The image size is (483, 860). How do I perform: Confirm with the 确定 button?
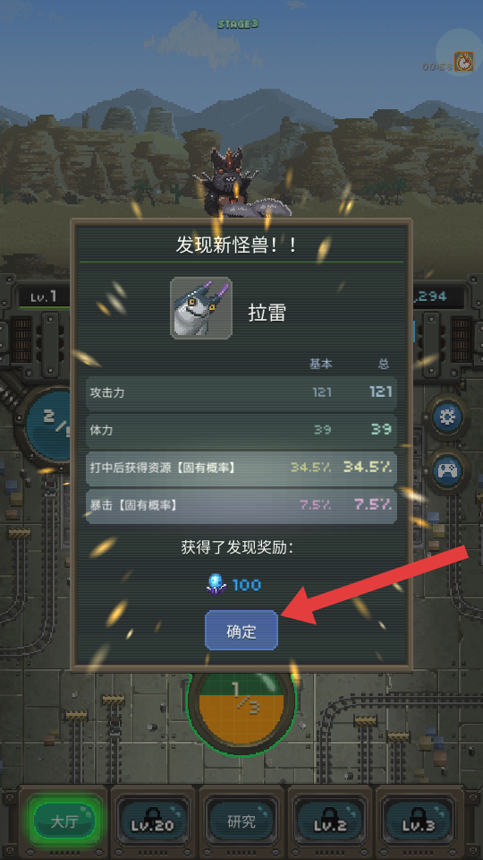tap(241, 631)
